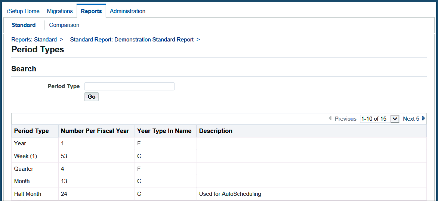Switch to the Migrations tab
The width and height of the screenshot is (438, 201).
pos(60,11)
